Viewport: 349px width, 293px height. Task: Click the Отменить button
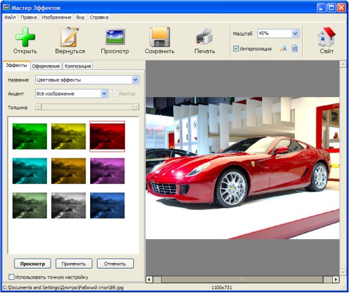click(x=115, y=264)
